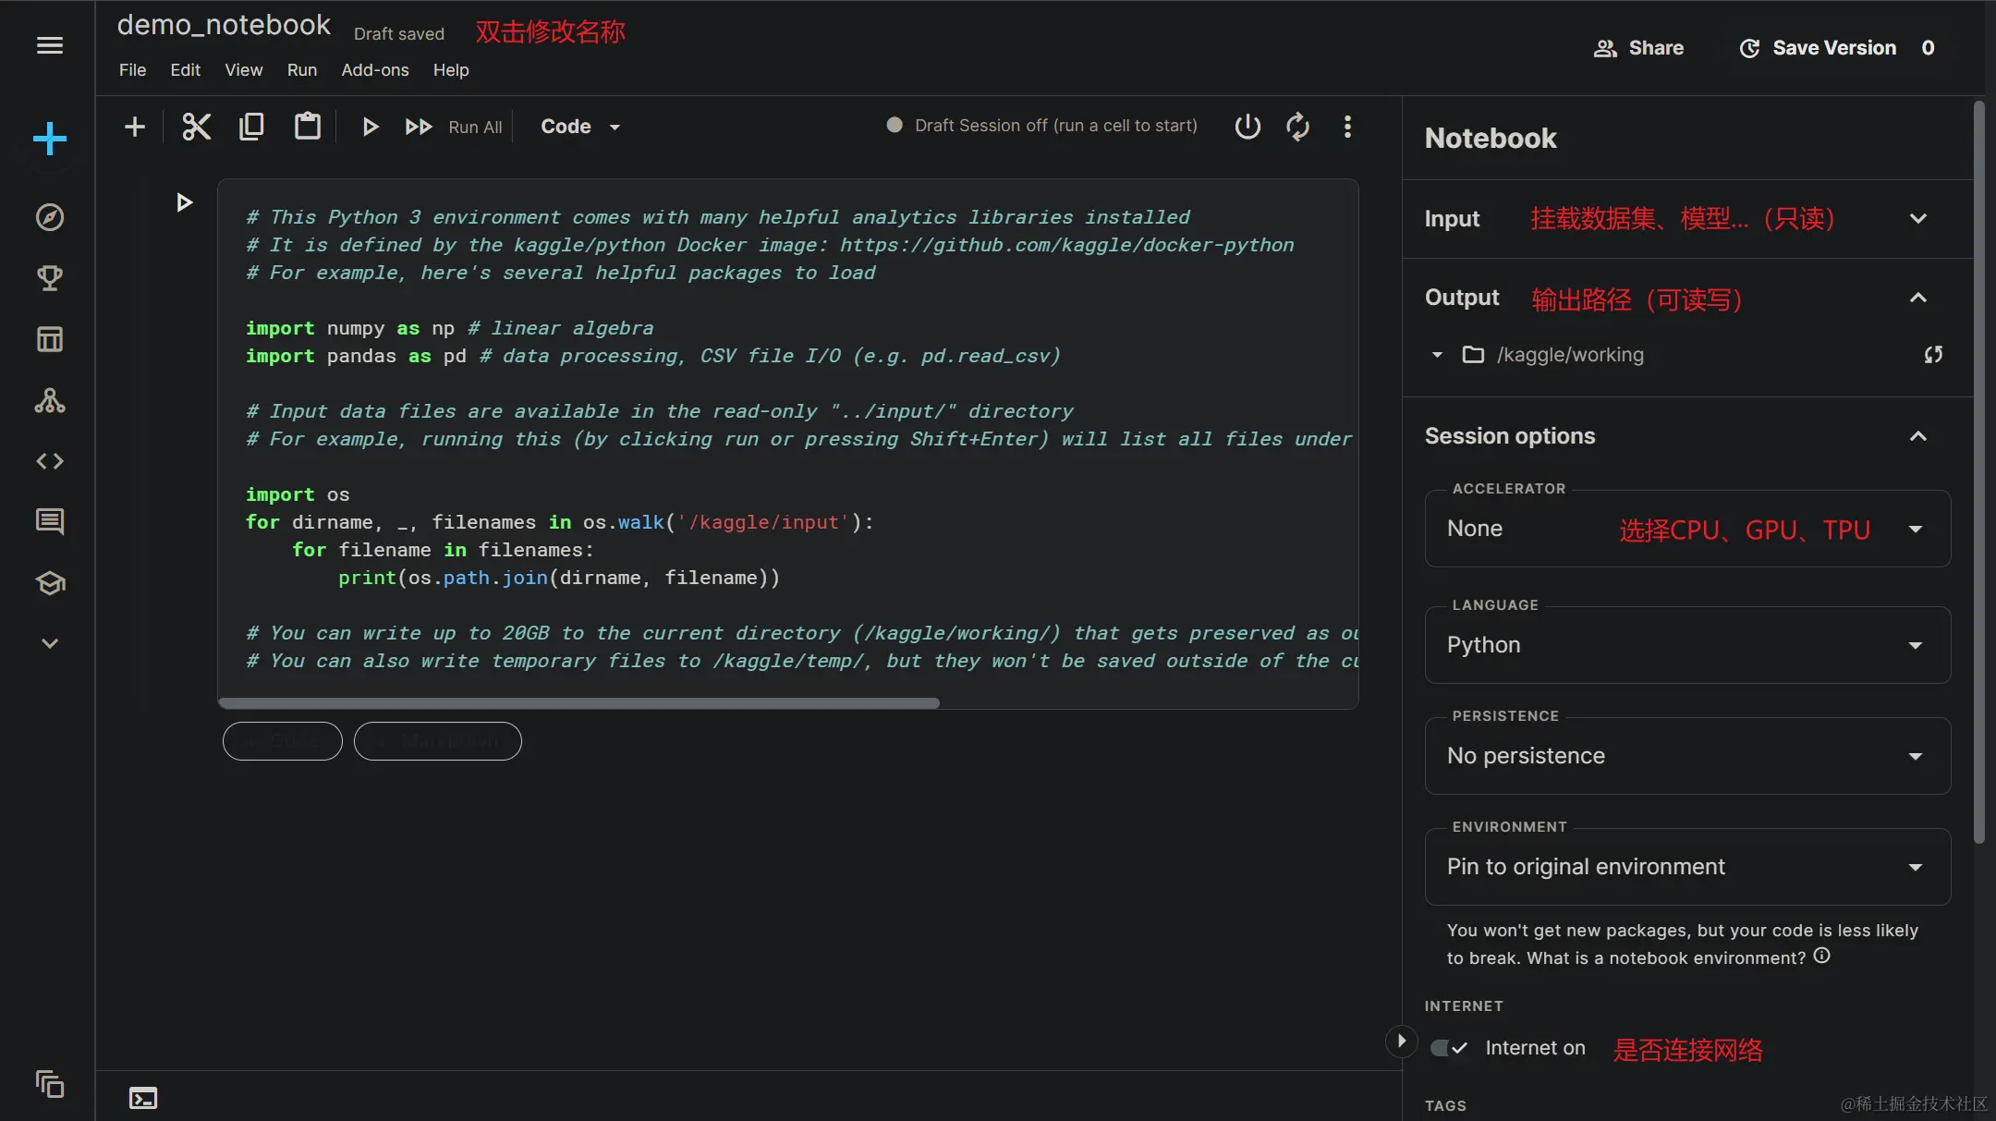
Task: Click the power off session icon
Action: pos(1247,127)
